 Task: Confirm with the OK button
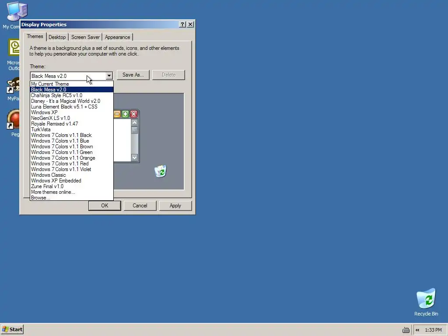point(105,206)
